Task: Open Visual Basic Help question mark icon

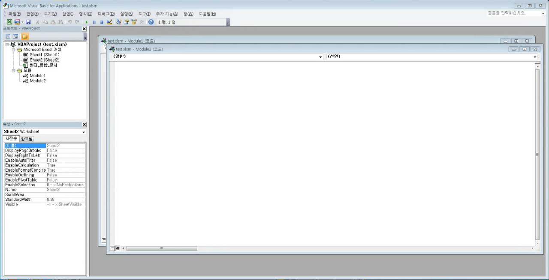Action: point(151,22)
